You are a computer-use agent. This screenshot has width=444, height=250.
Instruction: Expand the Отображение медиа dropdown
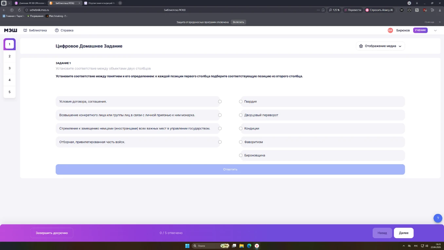point(380,46)
